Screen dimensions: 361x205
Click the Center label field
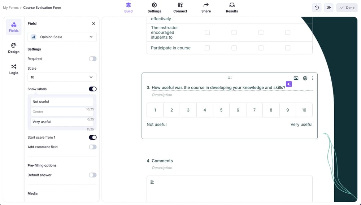click(62, 112)
